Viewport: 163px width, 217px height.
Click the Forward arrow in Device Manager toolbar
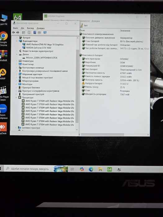(18, 33)
